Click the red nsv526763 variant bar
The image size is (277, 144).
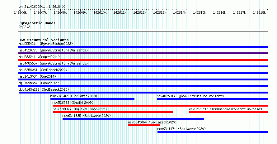point(160,106)
